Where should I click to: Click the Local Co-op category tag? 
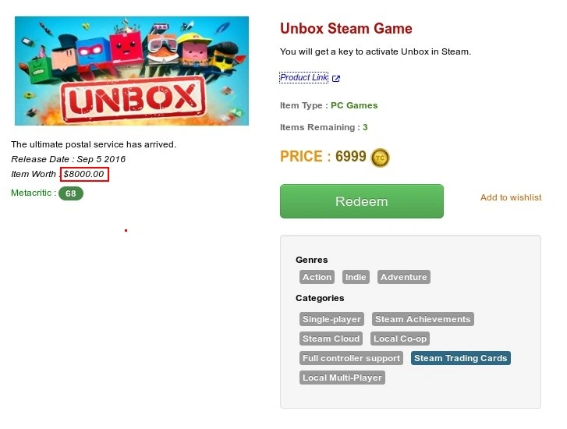(x=400, y=339)
